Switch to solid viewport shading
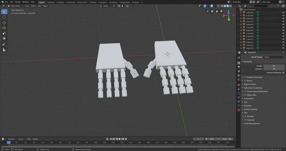This screenshot has width=286, height=151. tap(225, 6)
